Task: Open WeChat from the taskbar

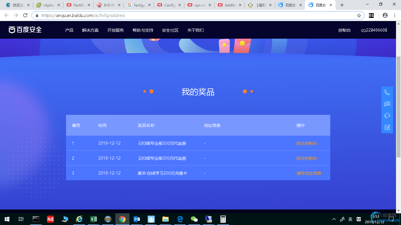Action: 194,219
